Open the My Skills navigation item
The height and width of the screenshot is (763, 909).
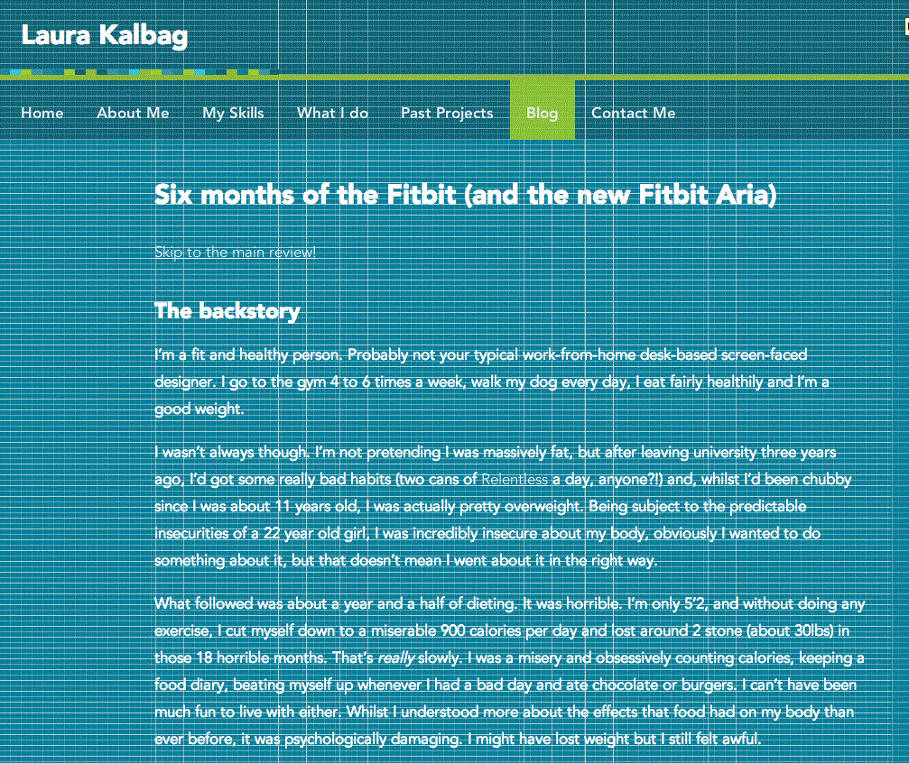233,113
